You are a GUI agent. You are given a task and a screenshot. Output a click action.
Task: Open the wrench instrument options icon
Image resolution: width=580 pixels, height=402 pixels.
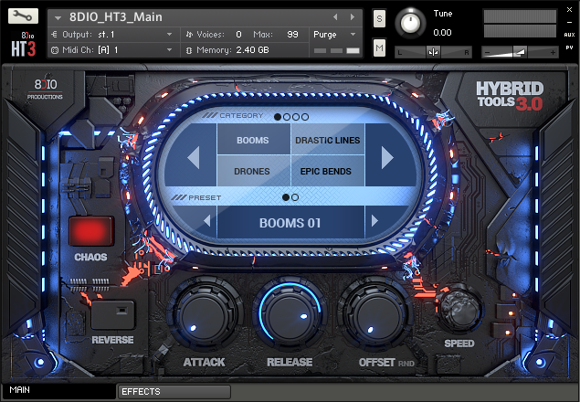[23, 16]
